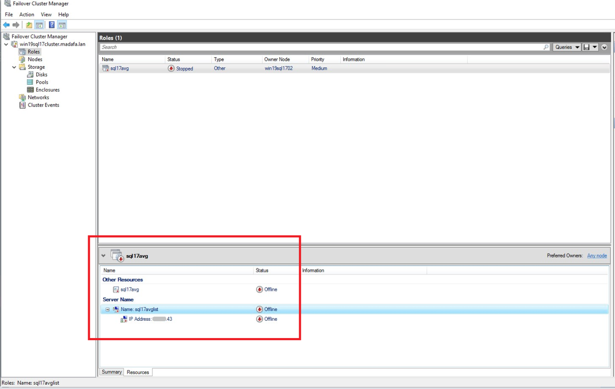Click the Forward arrow toolbar icon
The height and width of the screenshot is (389, 615).
pos(16,25)
